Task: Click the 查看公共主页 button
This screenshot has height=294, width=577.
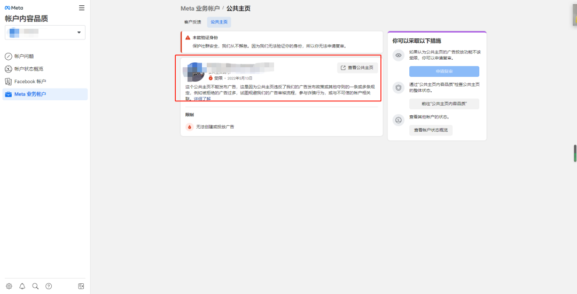Action: click(x=357, y=68)
